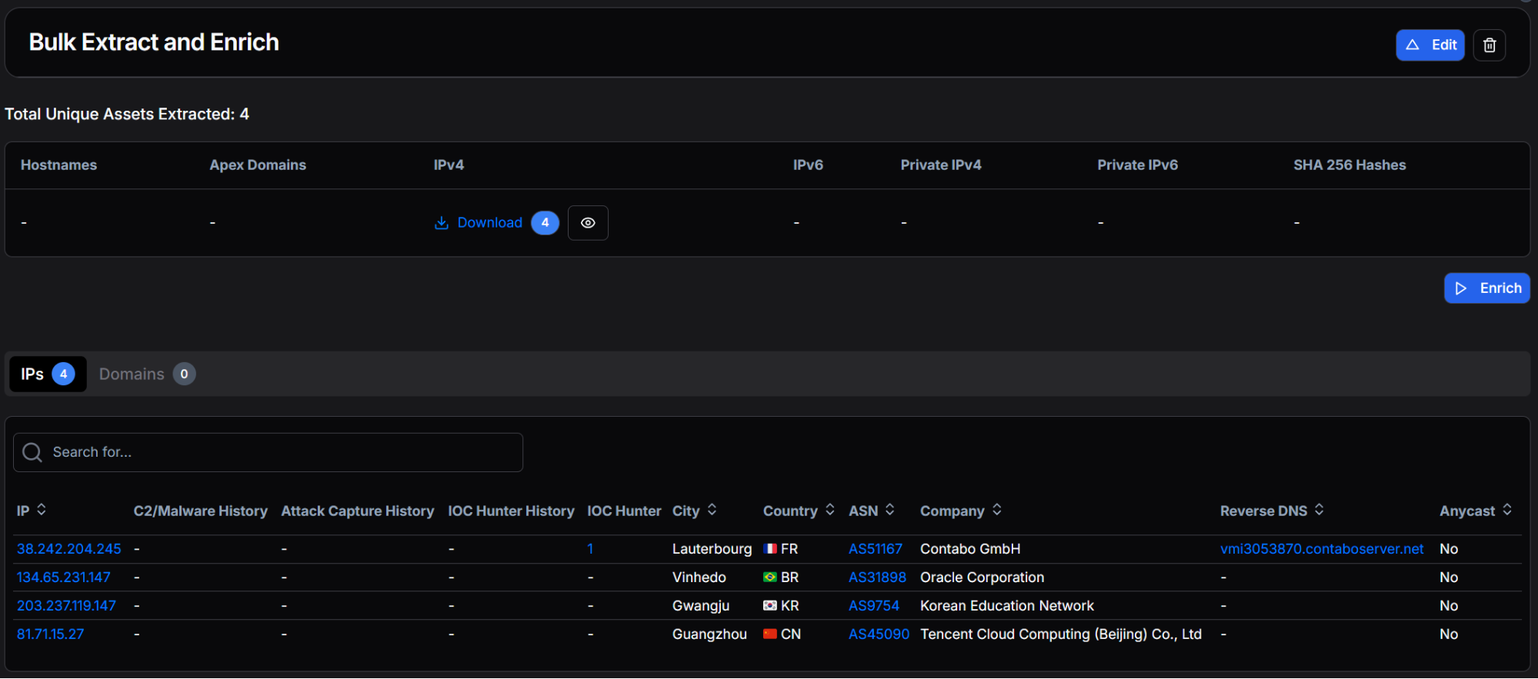
Task: Sort table by IP column
Action: [x=42, y=510]
